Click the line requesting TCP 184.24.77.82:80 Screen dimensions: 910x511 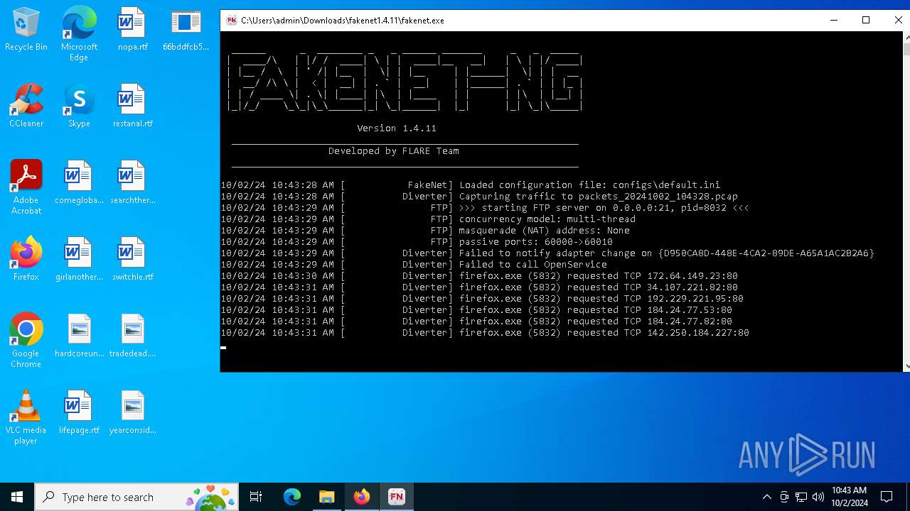476,322
